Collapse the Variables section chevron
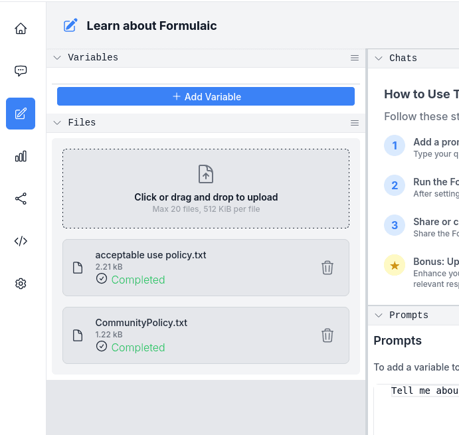 click(x=57, y=58)
